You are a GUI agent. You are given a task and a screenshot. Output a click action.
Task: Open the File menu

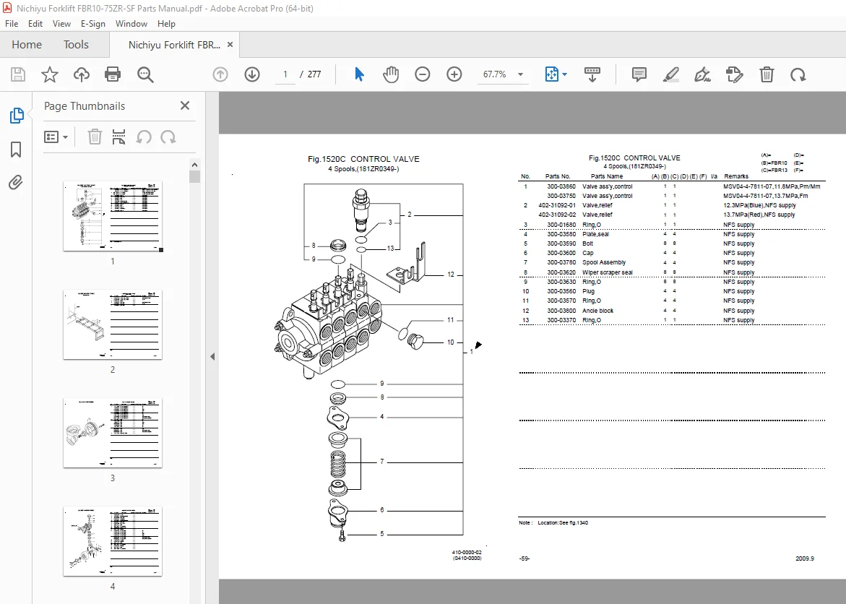coord(12,24)
